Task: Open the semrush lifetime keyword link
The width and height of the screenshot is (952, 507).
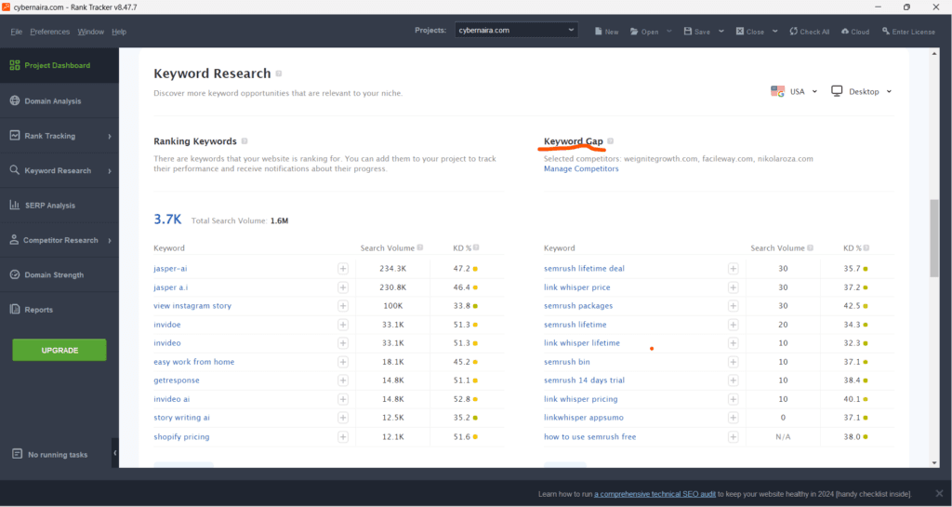Action: pyautogui.click(x=575, y=325)
